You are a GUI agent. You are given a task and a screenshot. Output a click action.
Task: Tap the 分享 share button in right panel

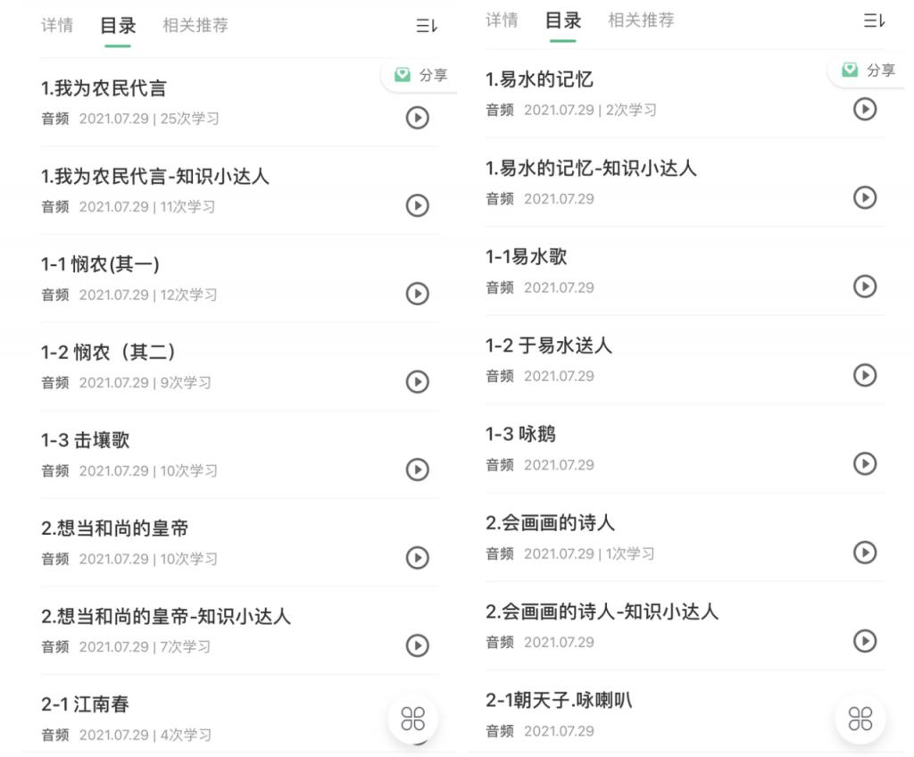(868, 70)
